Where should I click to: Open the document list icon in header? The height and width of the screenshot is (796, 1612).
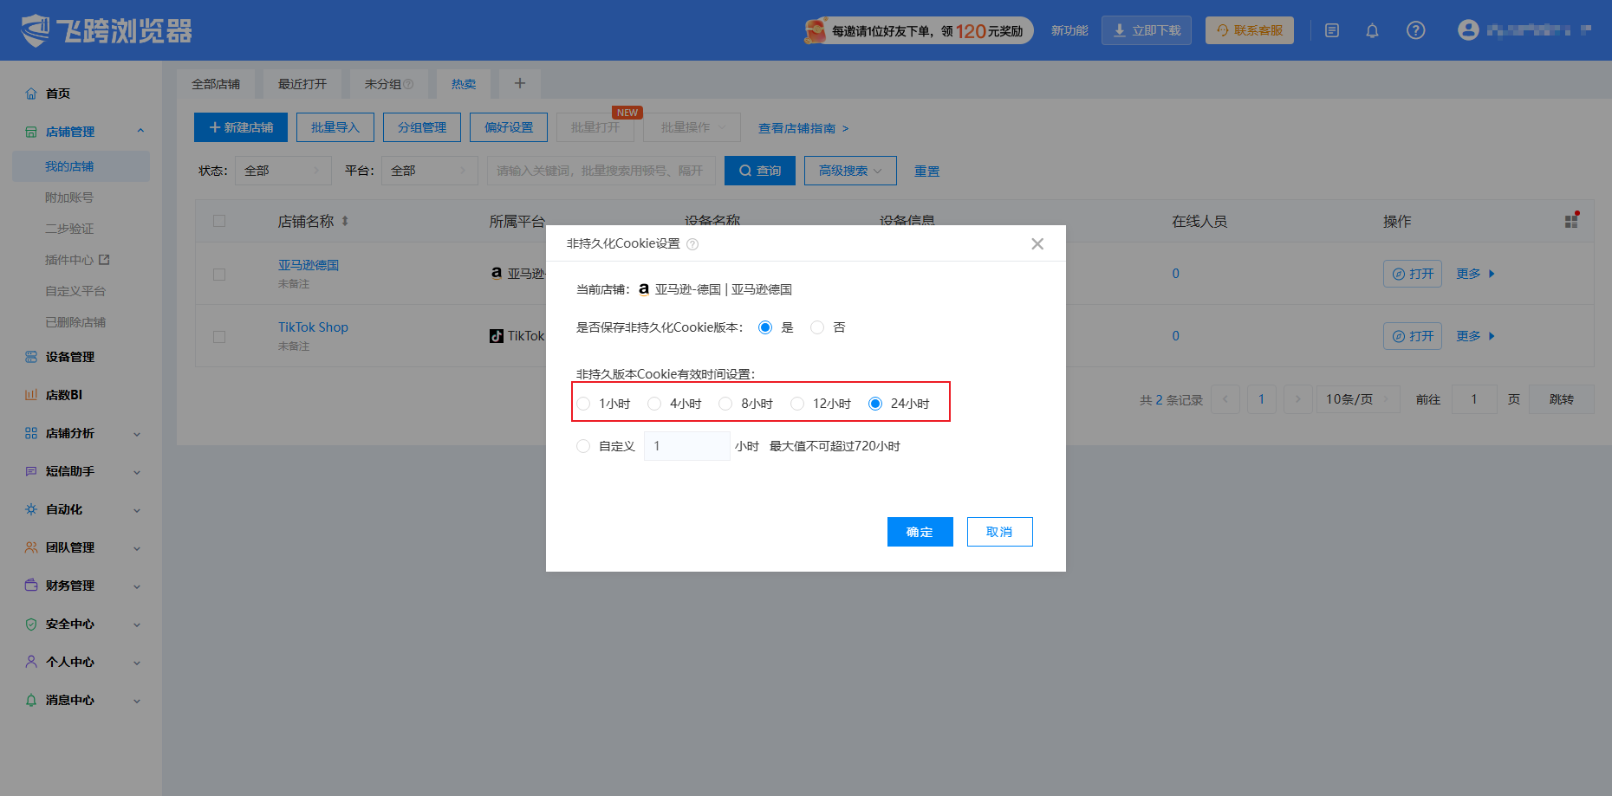coord(1332,30)
